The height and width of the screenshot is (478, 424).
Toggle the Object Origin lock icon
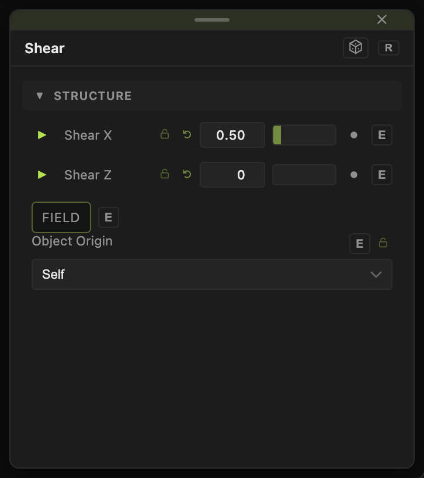[383, 243]
